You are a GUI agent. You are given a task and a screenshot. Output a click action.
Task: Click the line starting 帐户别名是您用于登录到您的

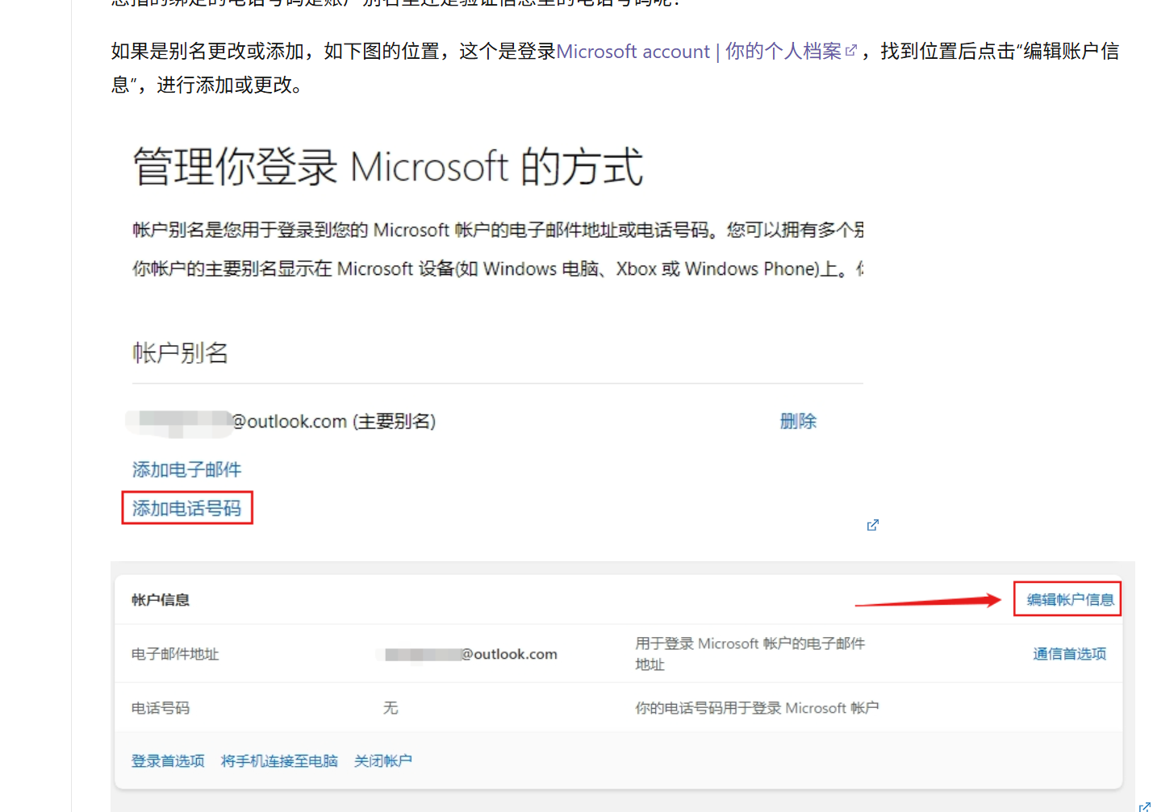point(498,230)
